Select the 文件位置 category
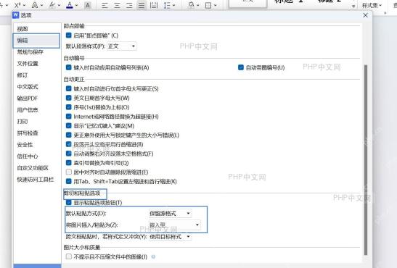This screenshot has width=397, height=268. pos(28,64)
